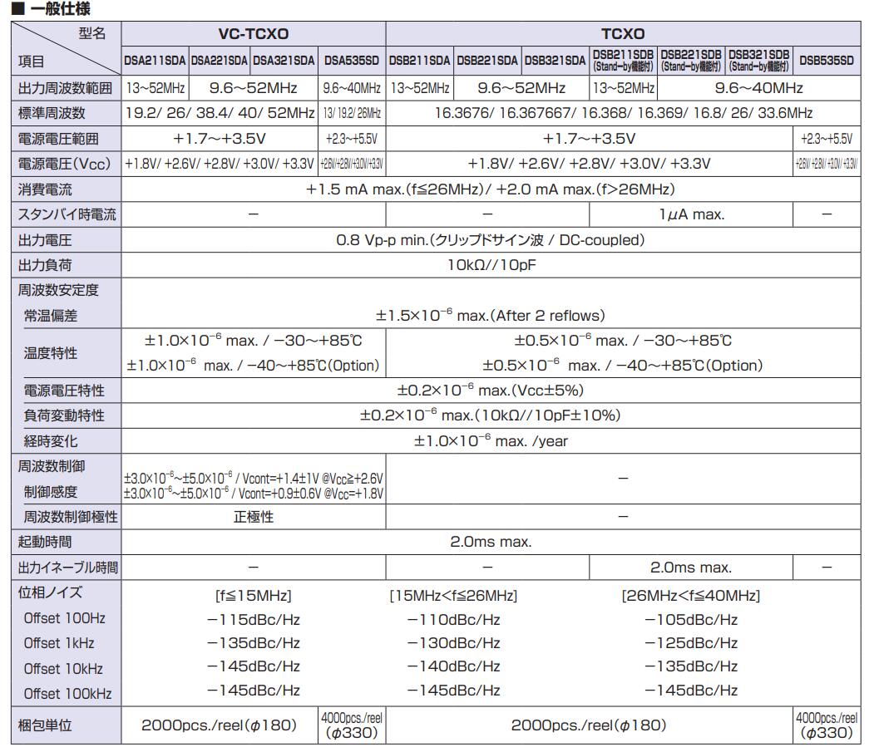
Task: Select the DSA321SDA model column header
Action: click(284, 61)
